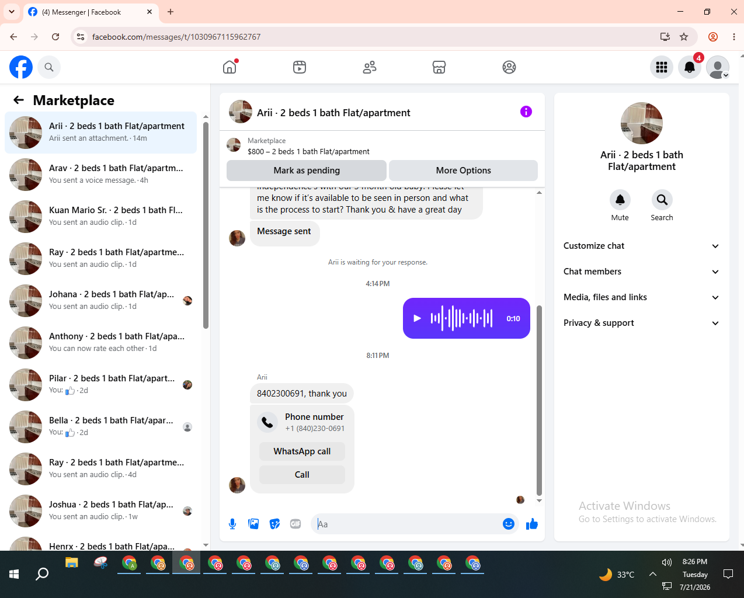This screenshot has height=598, width=744.
Task: Open the tab search dropdown in Chrome
Action: click(12, 12)
